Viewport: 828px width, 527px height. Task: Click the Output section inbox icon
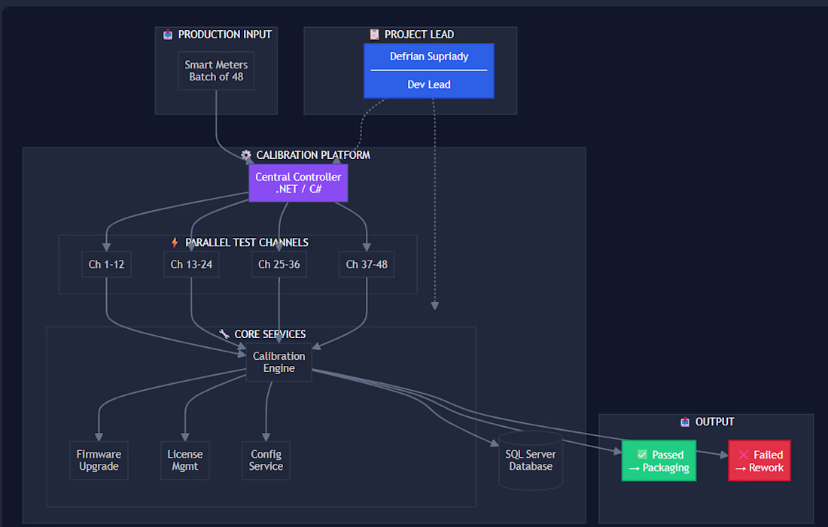click(685, 422)
